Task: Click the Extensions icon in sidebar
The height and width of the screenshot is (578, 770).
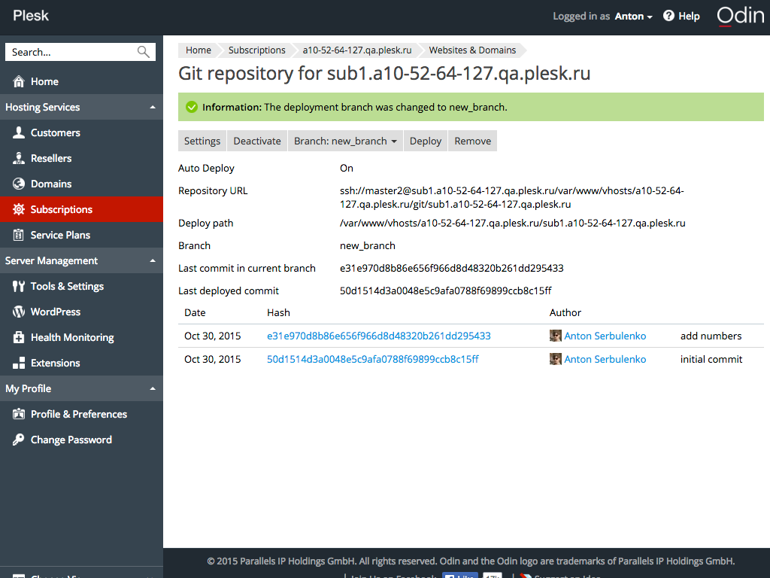Action: pos(19,363)
